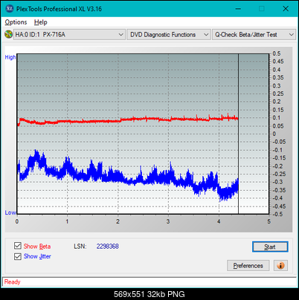Image resolution: width=299 pixels, height=300 pixels.
Task: Click the LSN value 2298368
Action: point(108,247)
